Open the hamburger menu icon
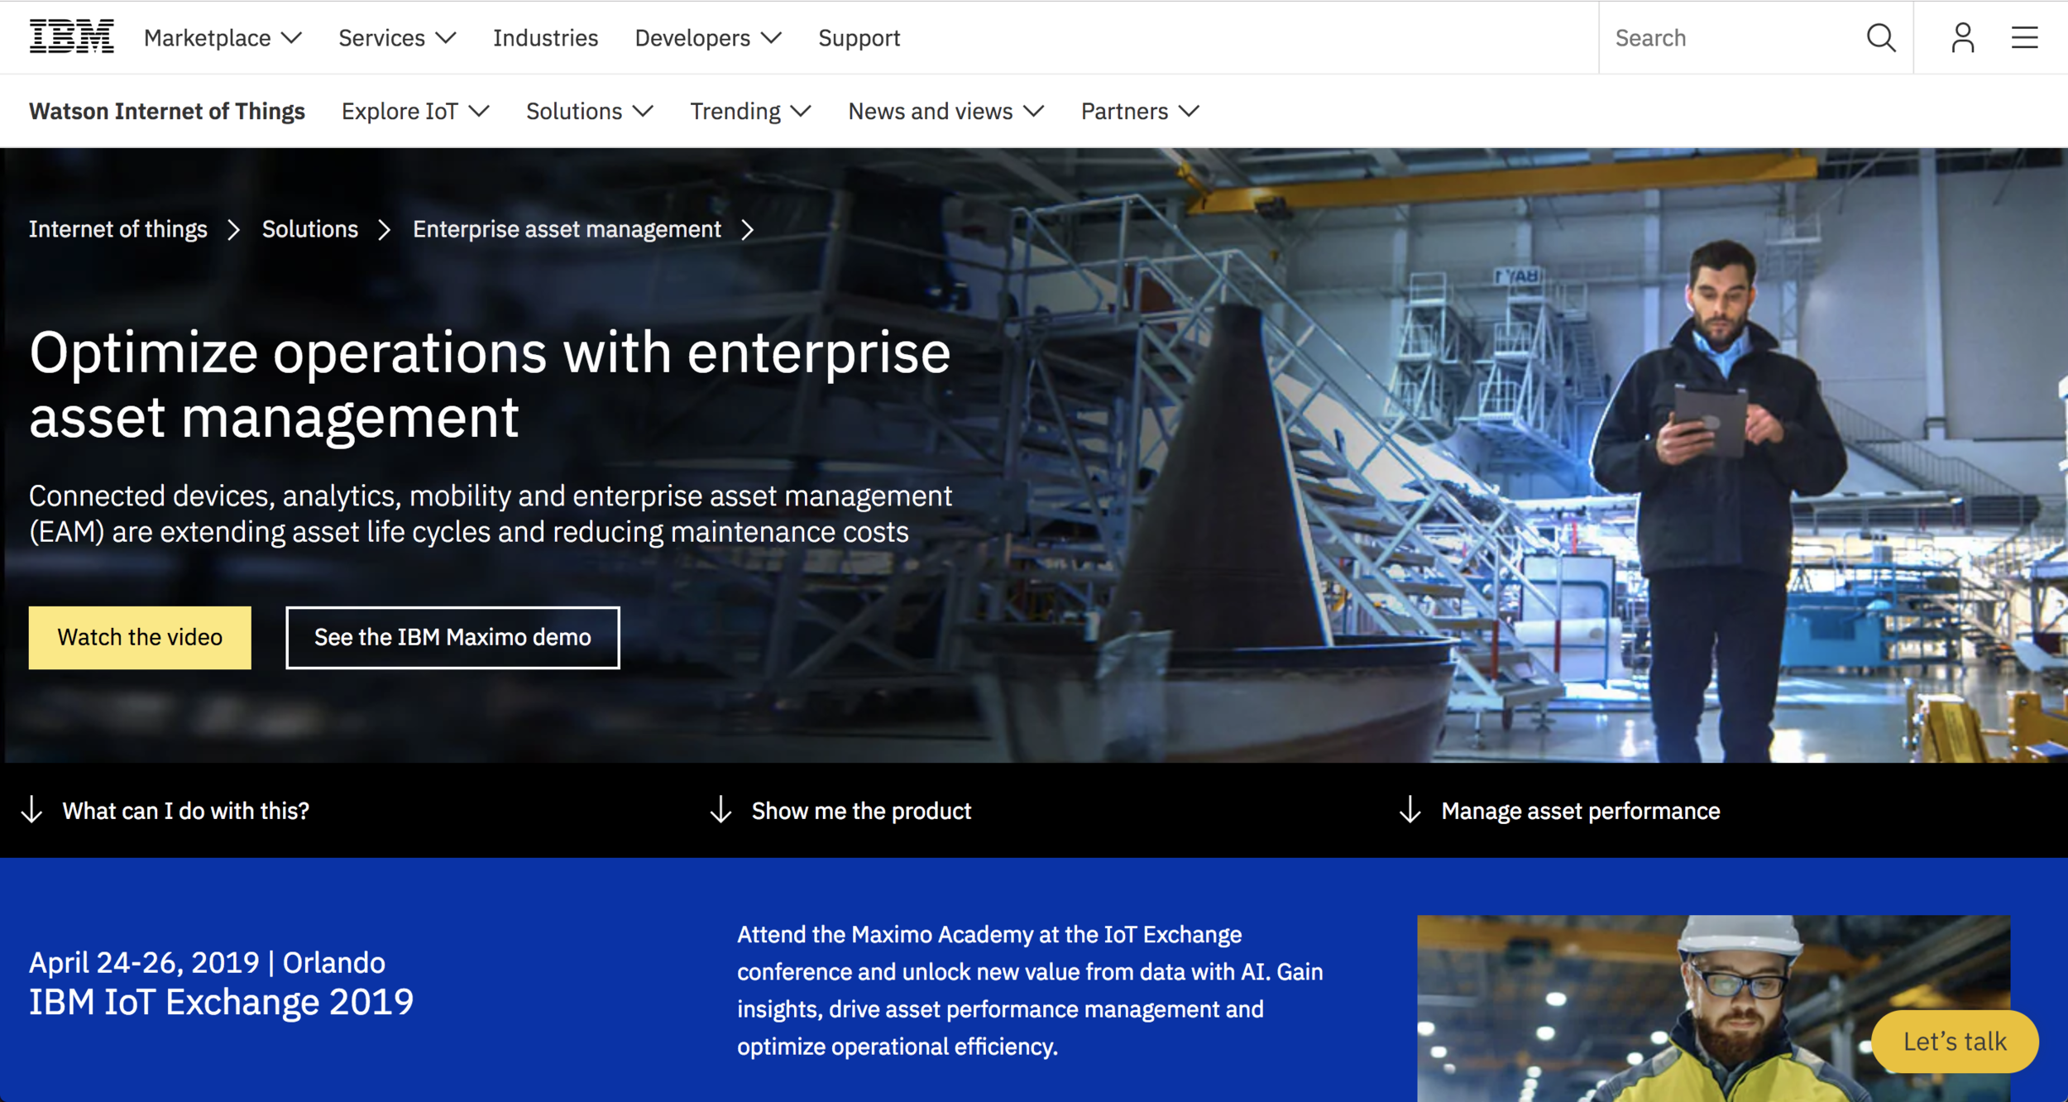2068x1102 pixels. point(2025,38)
